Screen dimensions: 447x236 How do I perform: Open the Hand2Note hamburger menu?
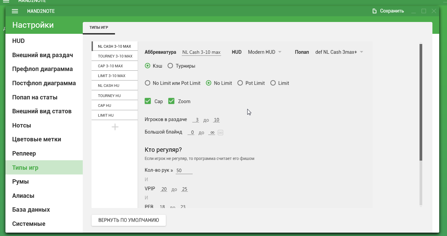point(15,11)
